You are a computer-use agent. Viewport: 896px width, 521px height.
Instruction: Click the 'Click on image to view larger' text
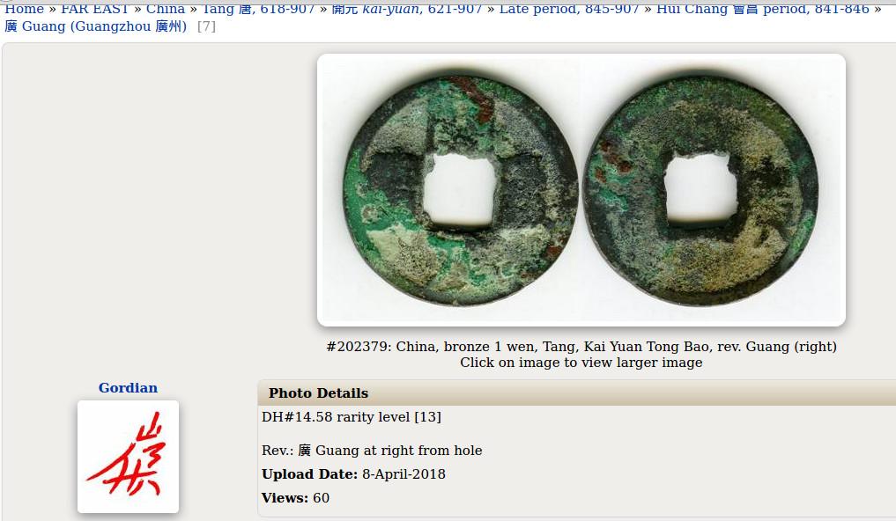pyautogui.click(x=581, y=363)
